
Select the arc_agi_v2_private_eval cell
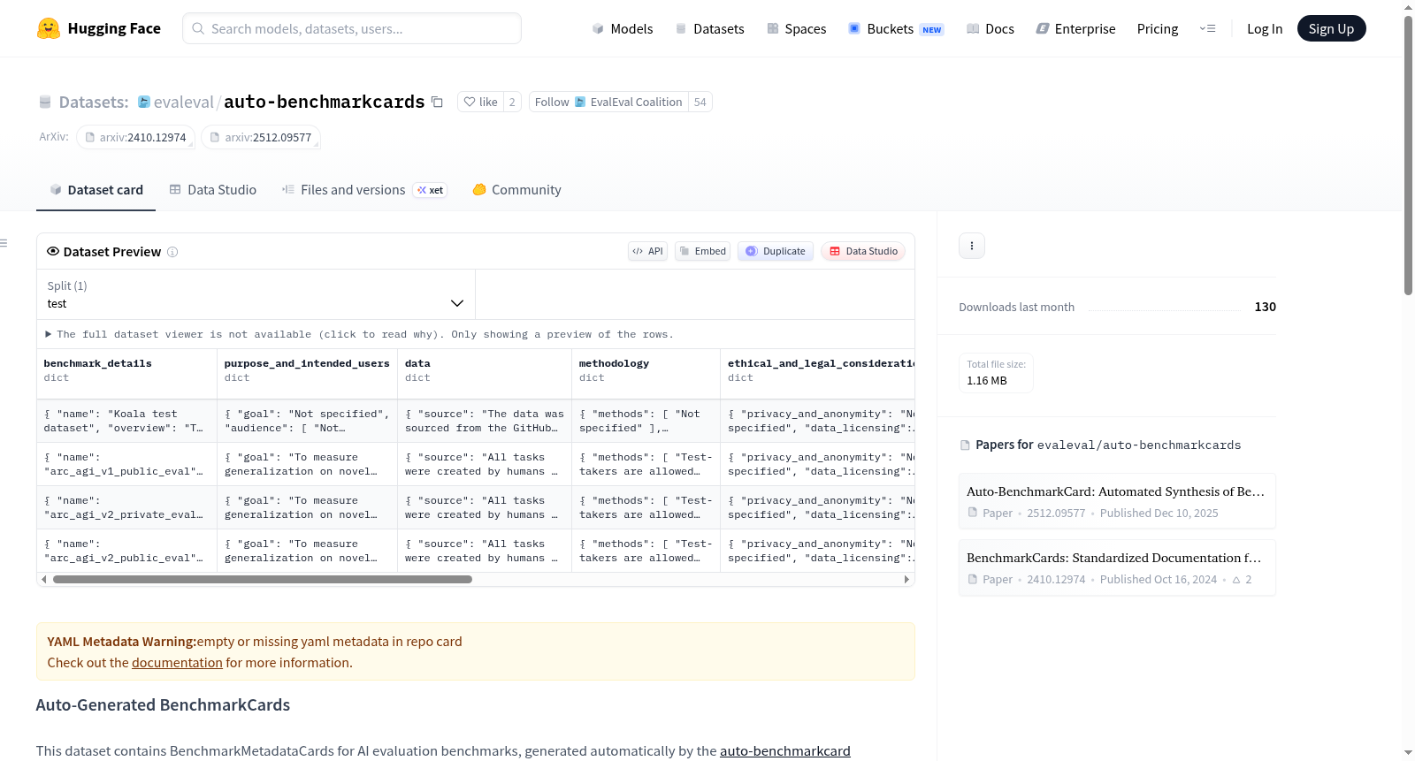pyautogui.click(x=127, y=507)
